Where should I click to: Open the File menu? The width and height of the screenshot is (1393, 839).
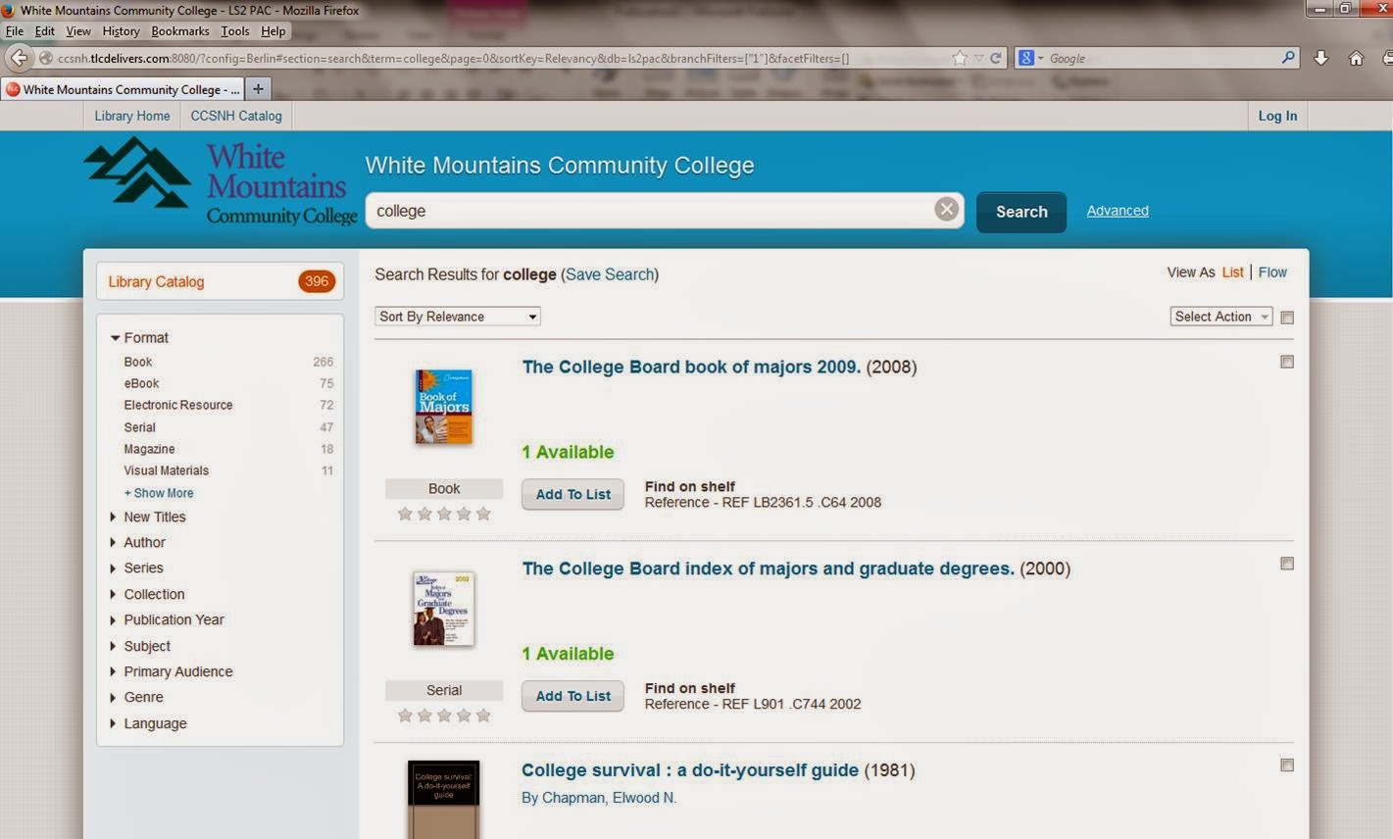pyautogui.click(x=15, y=31)
